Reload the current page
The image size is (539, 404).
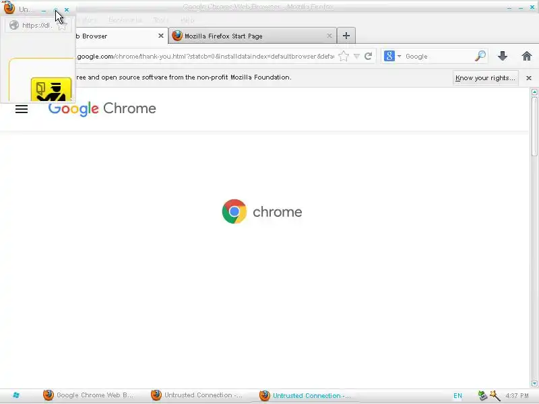(x=368, y=56)
